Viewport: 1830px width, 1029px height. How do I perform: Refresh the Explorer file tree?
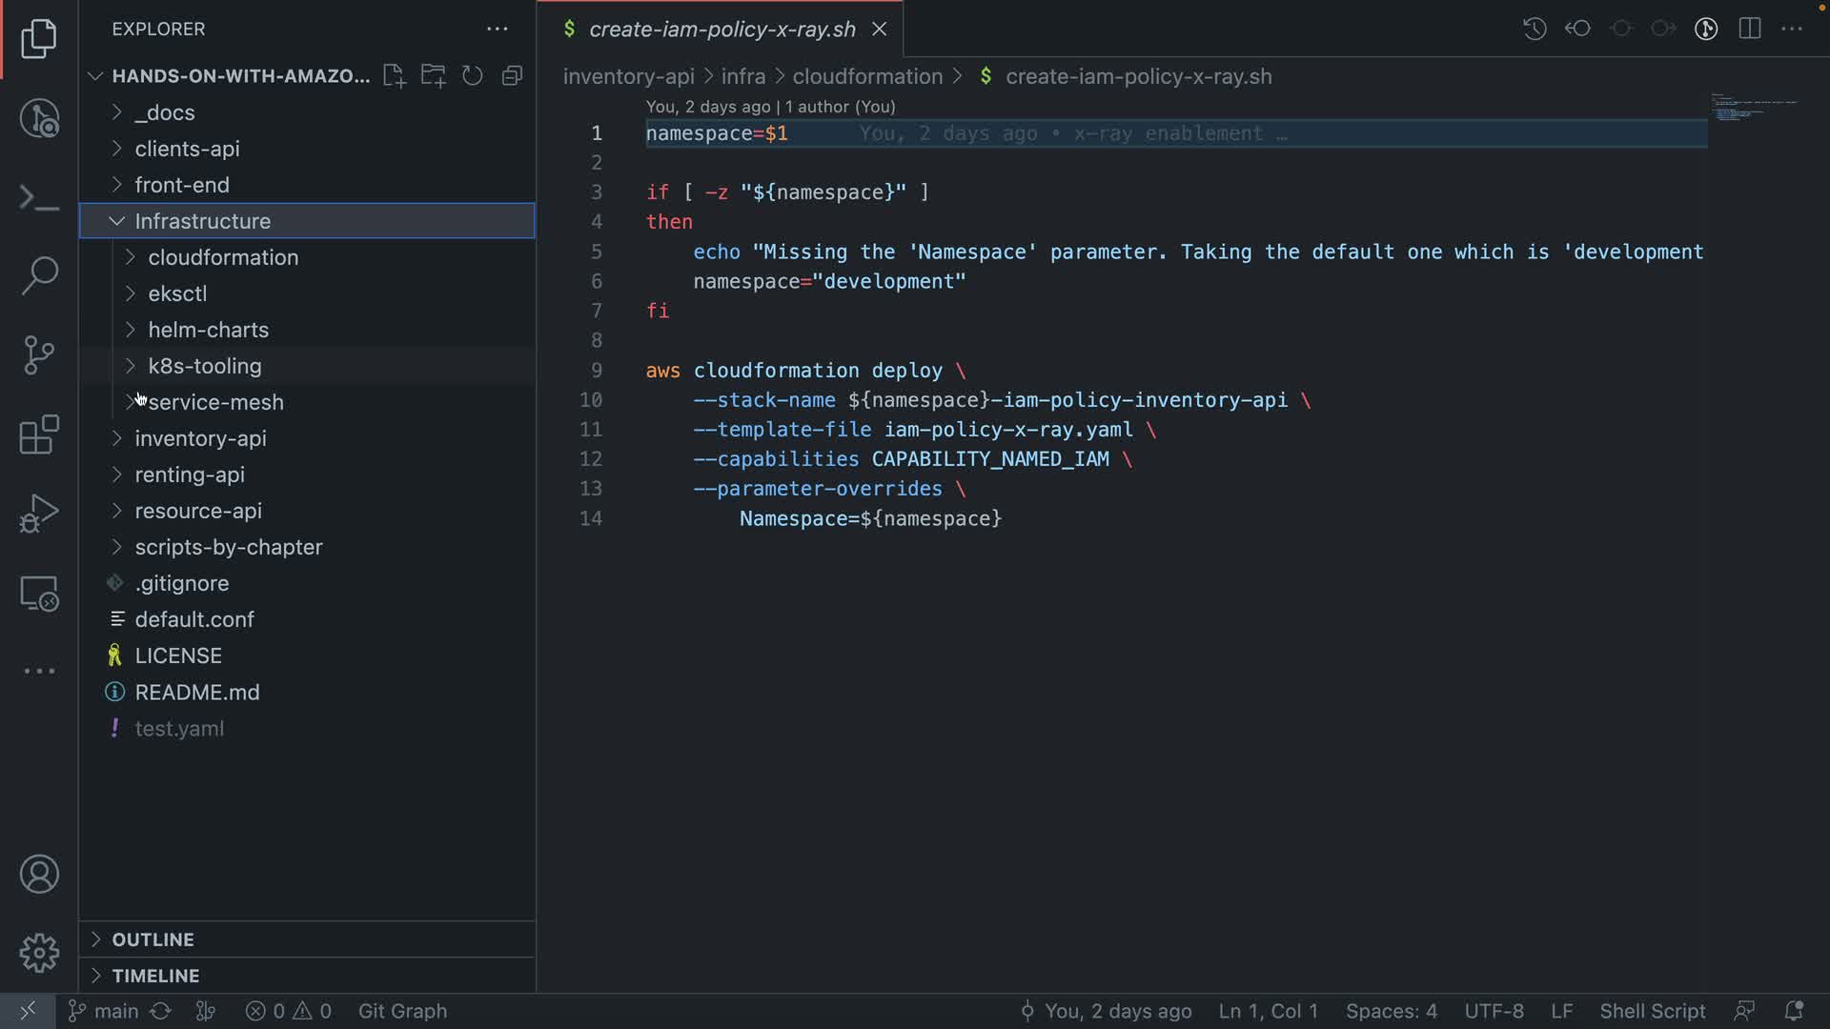click(x=473, y=76)
